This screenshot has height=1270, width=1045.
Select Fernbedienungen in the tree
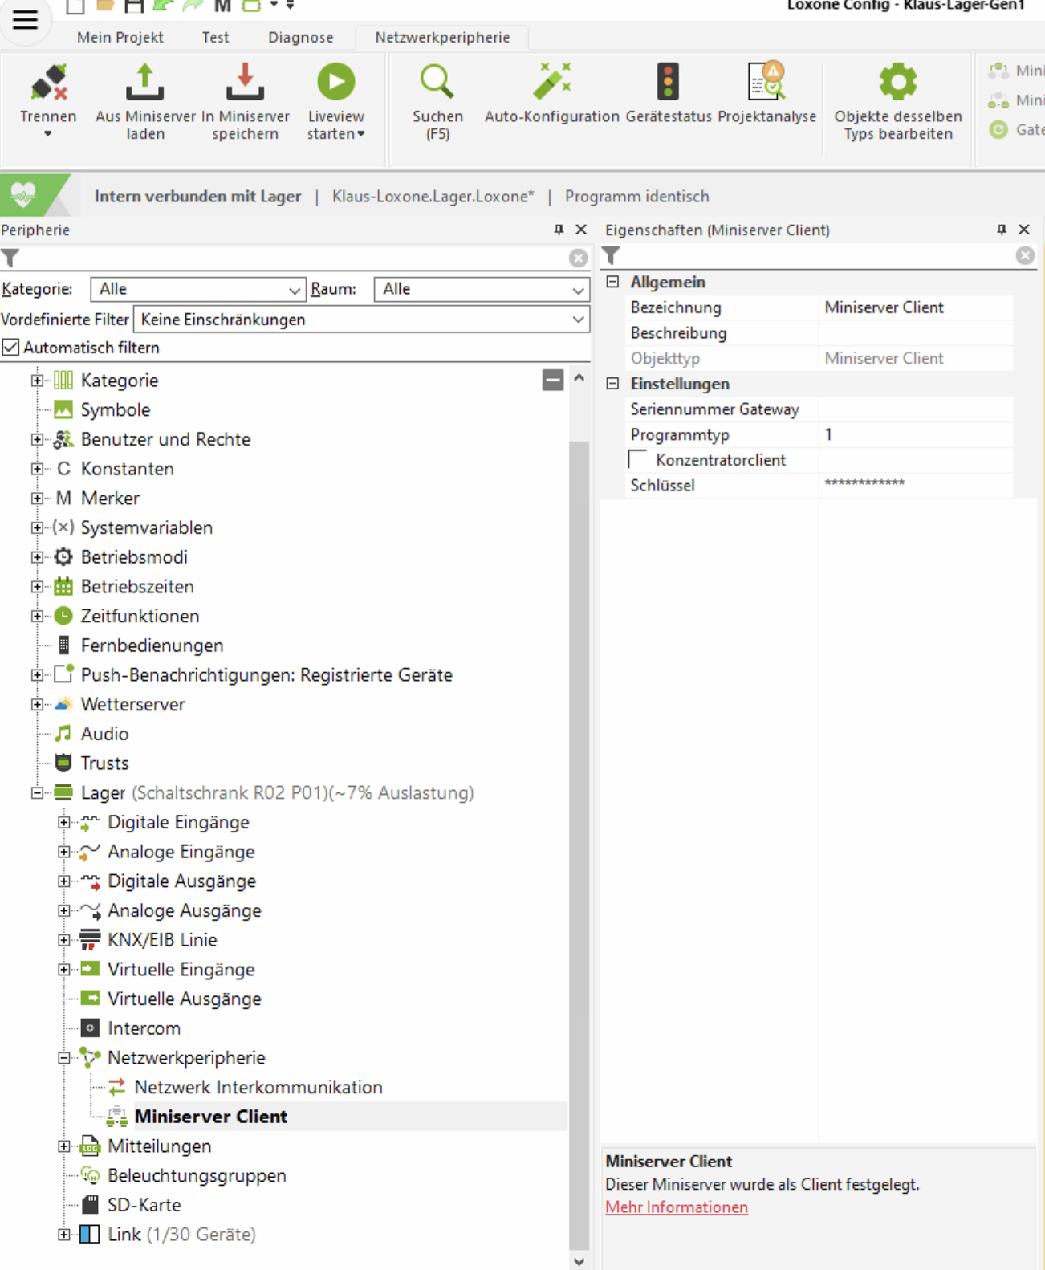(x=152, y=645)
